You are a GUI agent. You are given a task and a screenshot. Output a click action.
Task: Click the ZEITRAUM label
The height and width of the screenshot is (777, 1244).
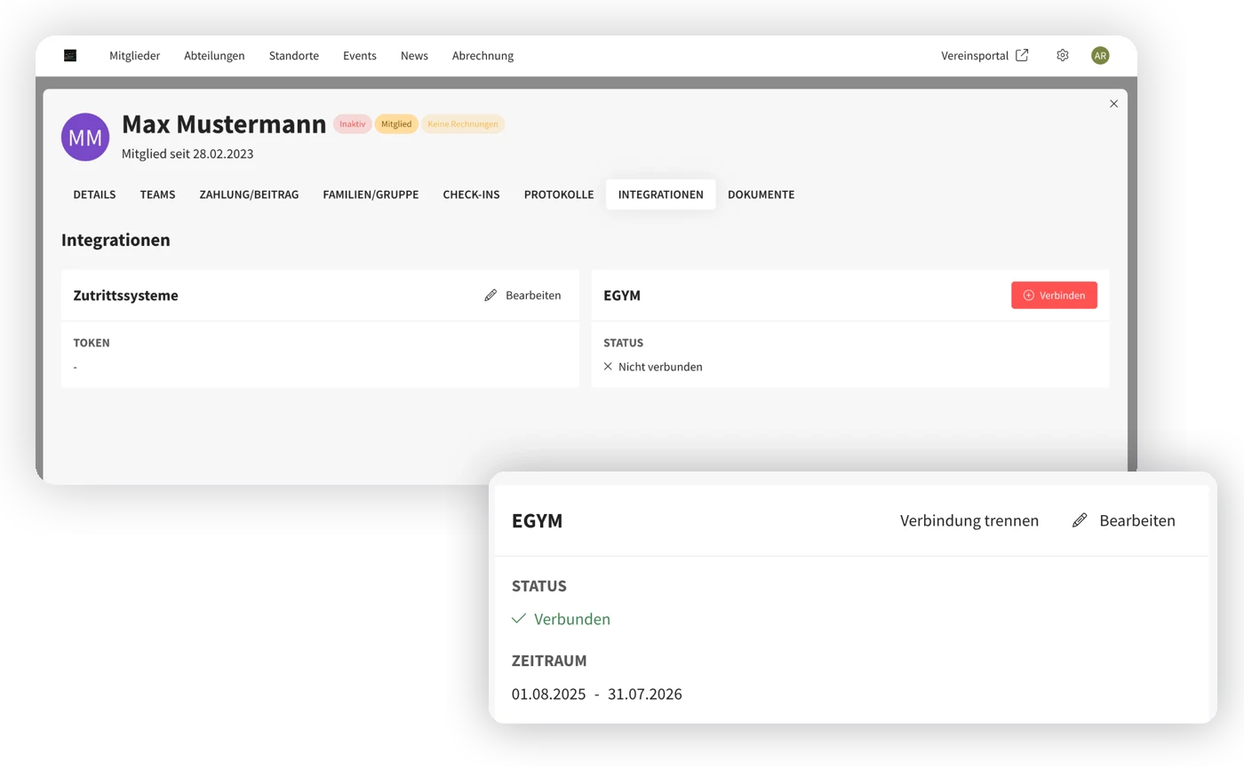pos(549,661)
